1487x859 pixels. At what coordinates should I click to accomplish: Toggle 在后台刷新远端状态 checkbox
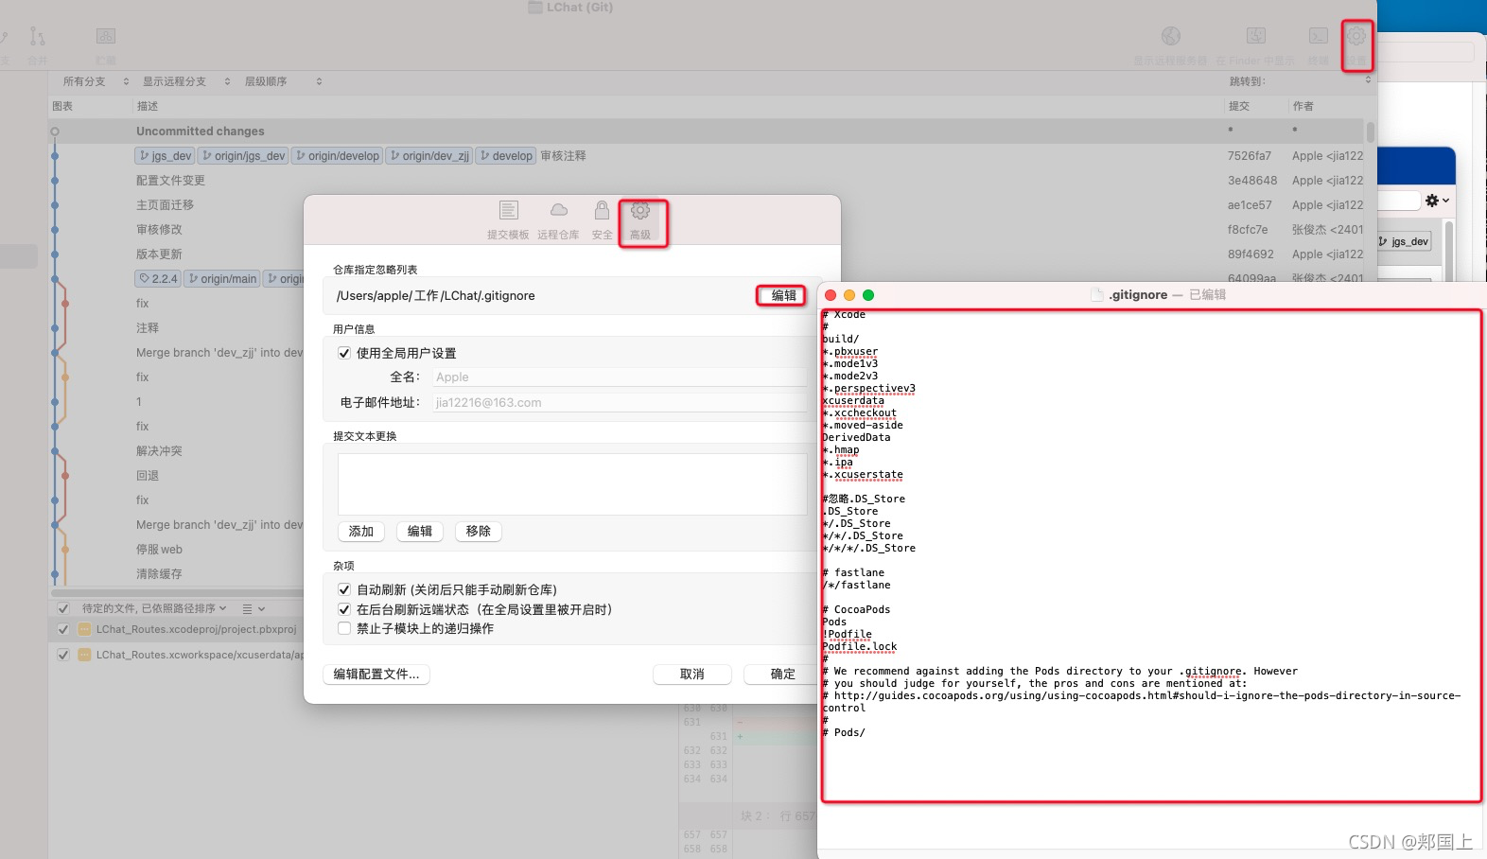(344, 609)
